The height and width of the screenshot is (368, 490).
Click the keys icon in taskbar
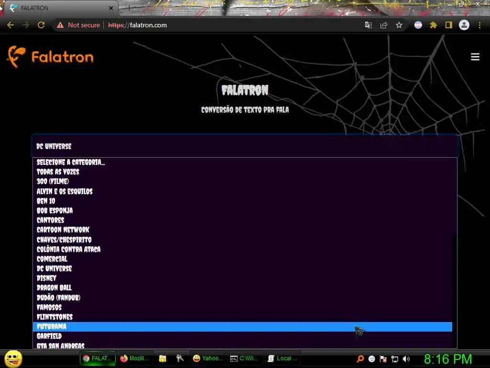click(x=180, y=358)
